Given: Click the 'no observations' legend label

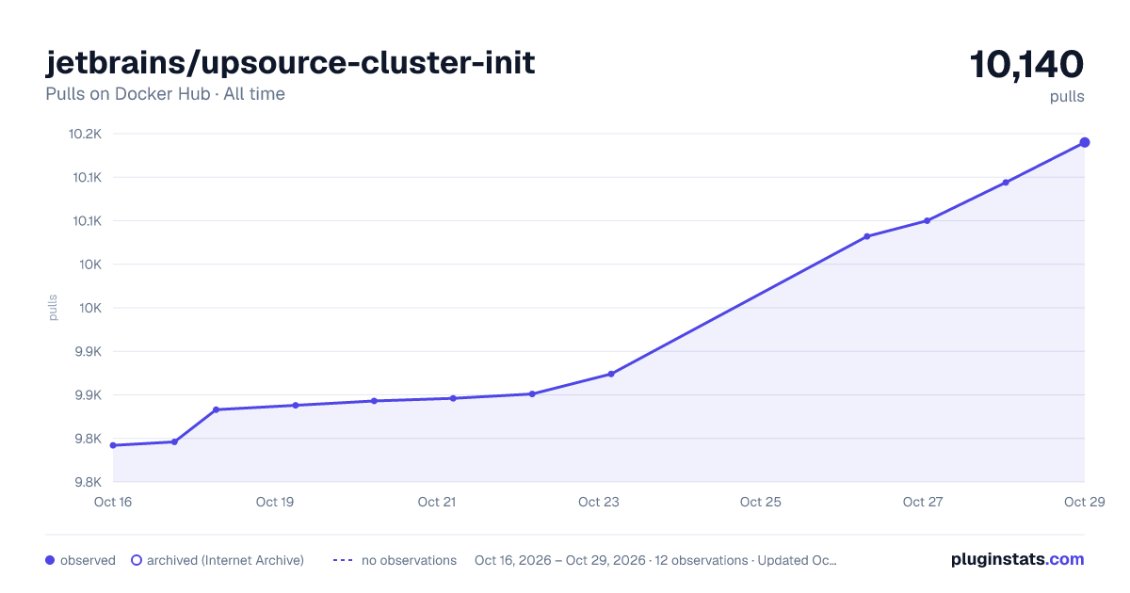Looking at the screenshot, I should tap(409, 560).
